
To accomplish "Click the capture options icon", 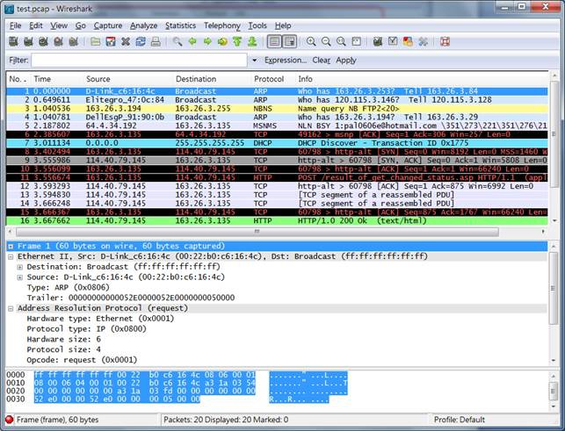I will click(x=28, y=42).
